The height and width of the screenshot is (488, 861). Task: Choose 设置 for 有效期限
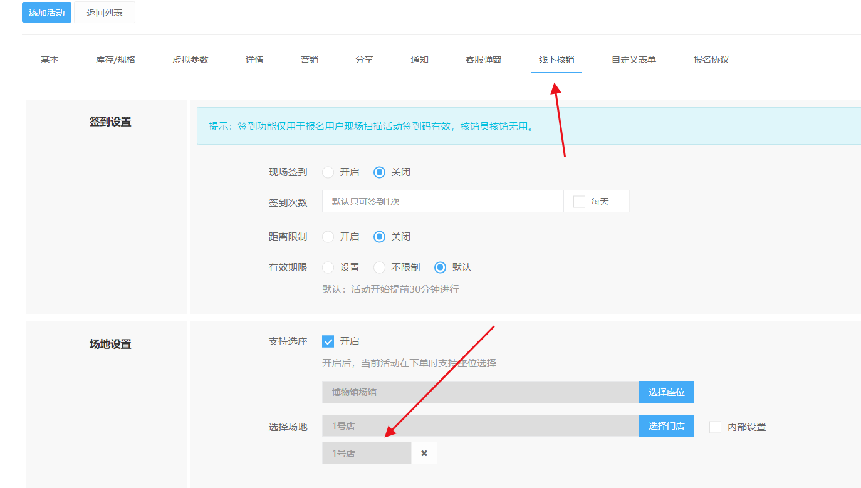point(328,267)
